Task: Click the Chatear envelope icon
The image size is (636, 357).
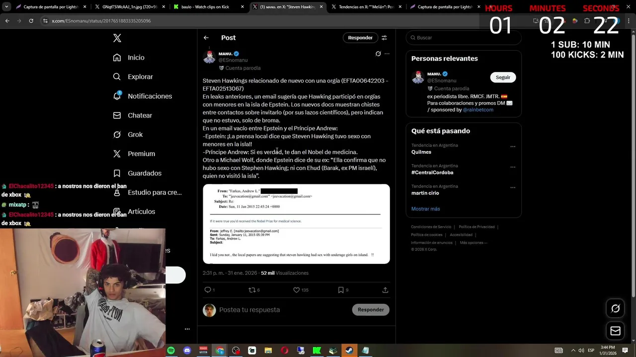Action: pyautogui.click(x=117, y=115)
